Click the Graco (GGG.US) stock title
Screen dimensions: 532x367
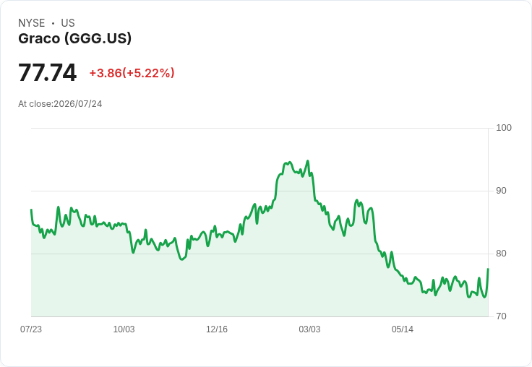(74, 39)
